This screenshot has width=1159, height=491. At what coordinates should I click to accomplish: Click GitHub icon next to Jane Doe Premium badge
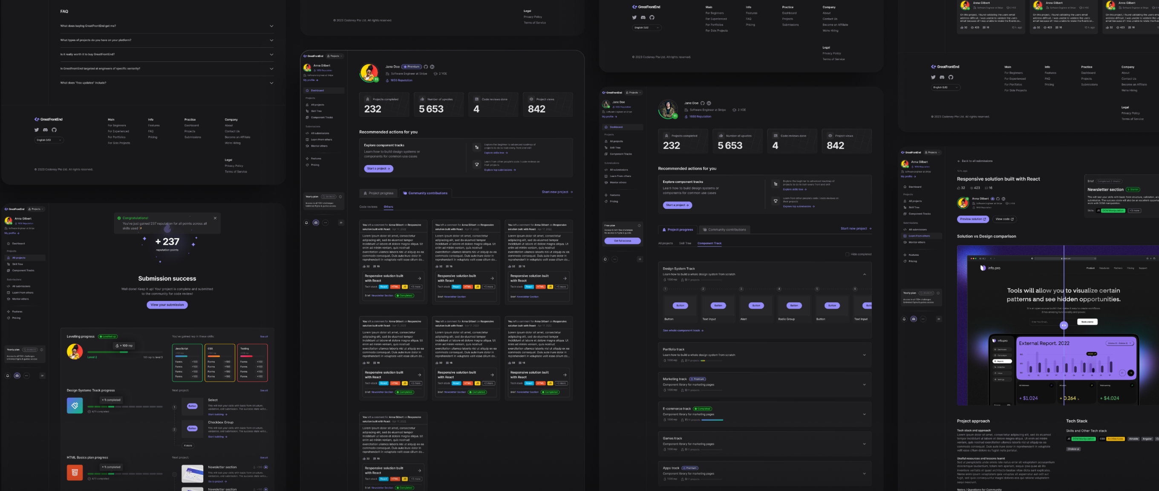426,66
